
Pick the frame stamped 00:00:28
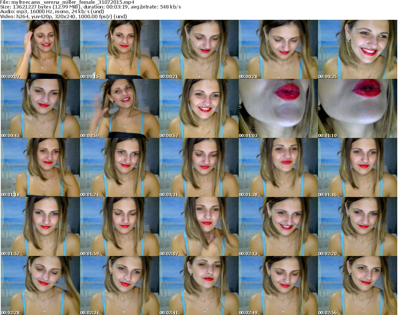pos(278,49)
